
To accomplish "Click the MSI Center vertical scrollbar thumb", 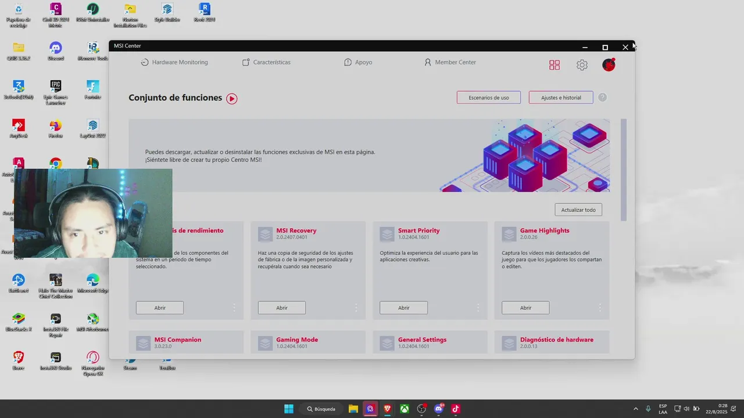I will coord(624,170).
